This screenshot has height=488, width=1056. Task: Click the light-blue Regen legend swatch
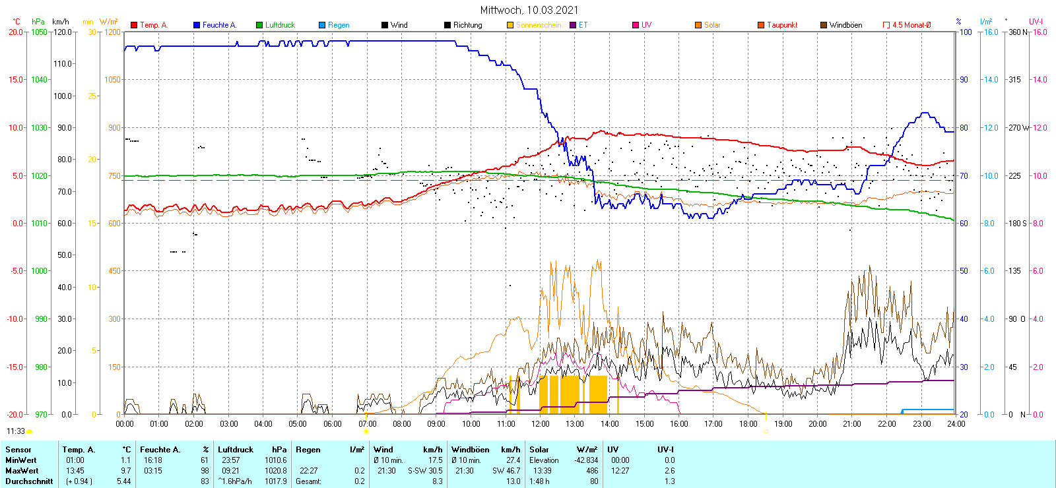pyautogui.click(x=322, y=25)
